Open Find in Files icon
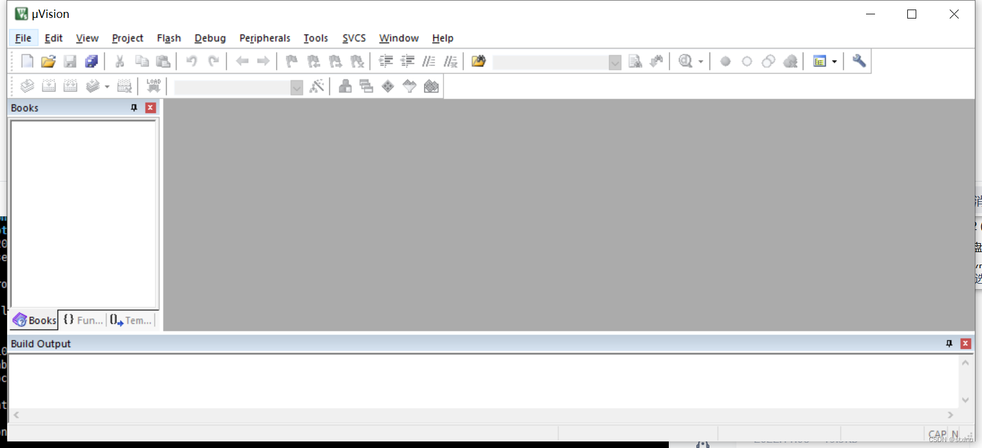 pyautogui.click(x=479, y=62)
